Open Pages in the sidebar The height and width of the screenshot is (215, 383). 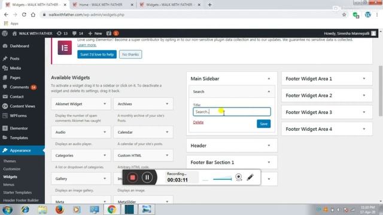(15, 78)
